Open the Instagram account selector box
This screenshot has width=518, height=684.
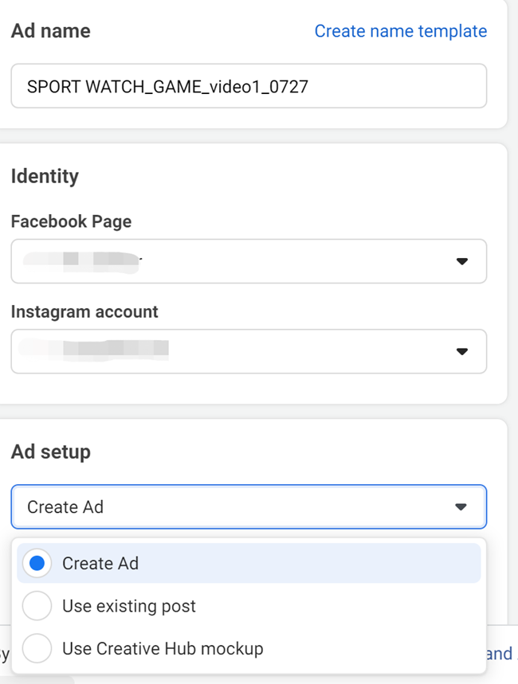[x=248, y=351]
